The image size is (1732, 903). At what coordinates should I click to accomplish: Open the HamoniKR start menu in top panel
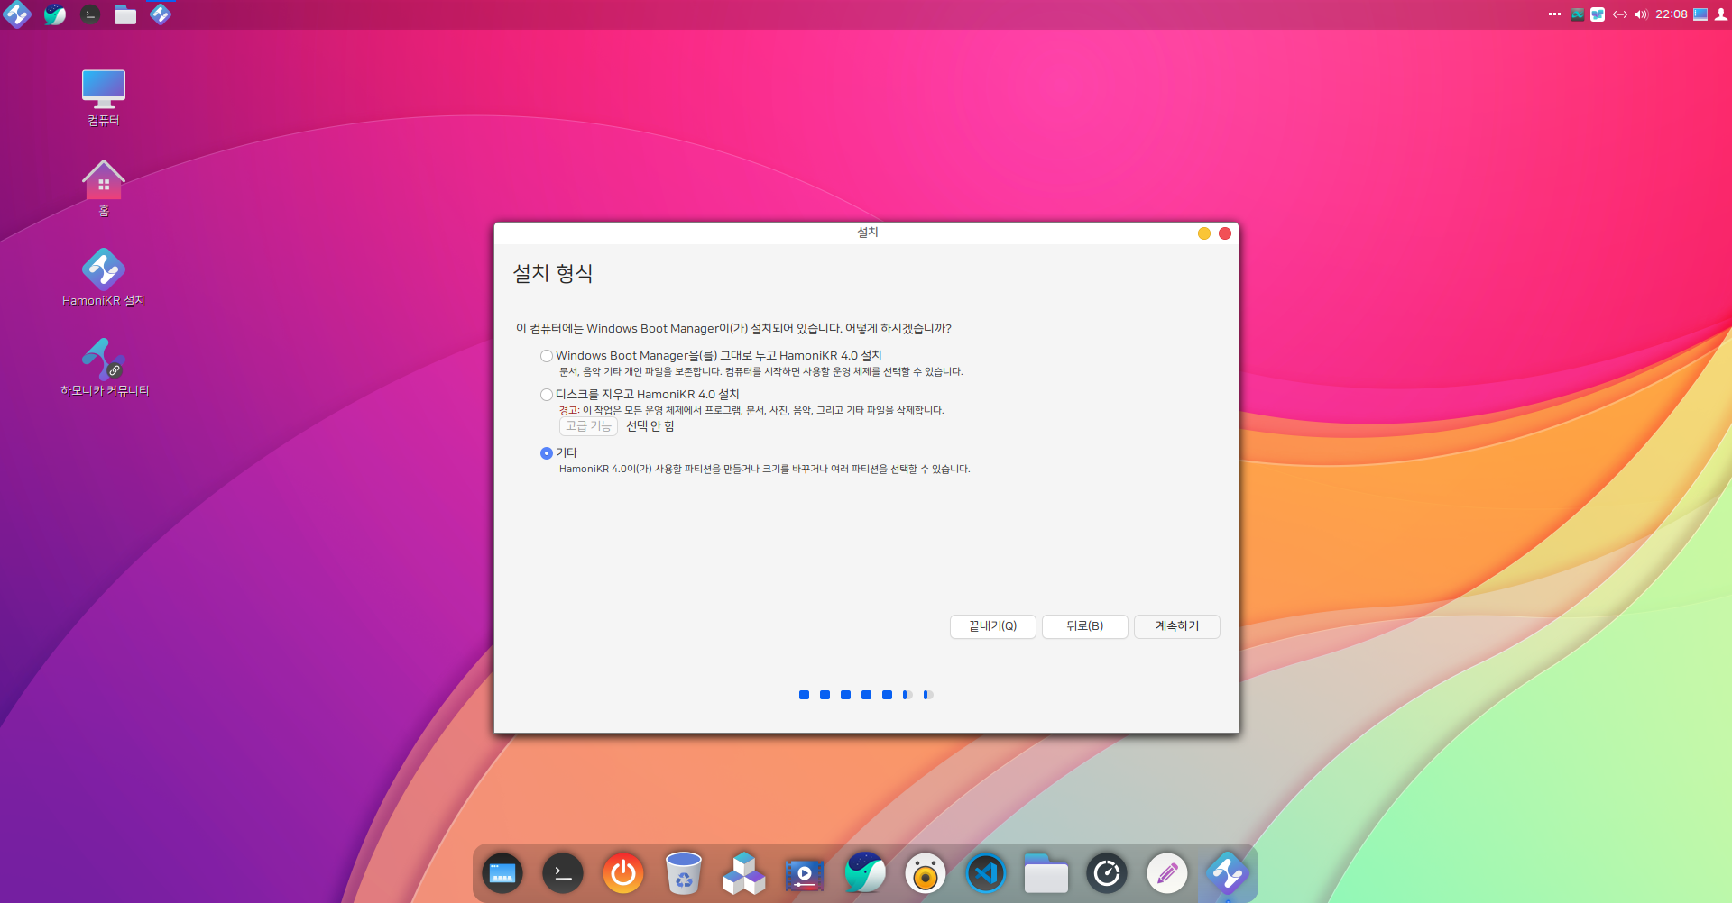click(x=17, y=14)
